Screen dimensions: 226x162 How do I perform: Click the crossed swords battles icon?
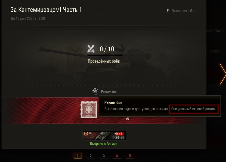pyautogui.click(x=91, y=49)
